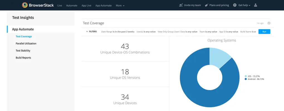Screen dimensions: 284x111
Task: Expand the Get help dropdown
Action: (x=244, y=5)
